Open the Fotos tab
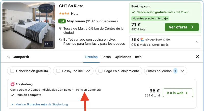Image resolution: width=204 pixels, height=111 pixels. click(106, 57)
